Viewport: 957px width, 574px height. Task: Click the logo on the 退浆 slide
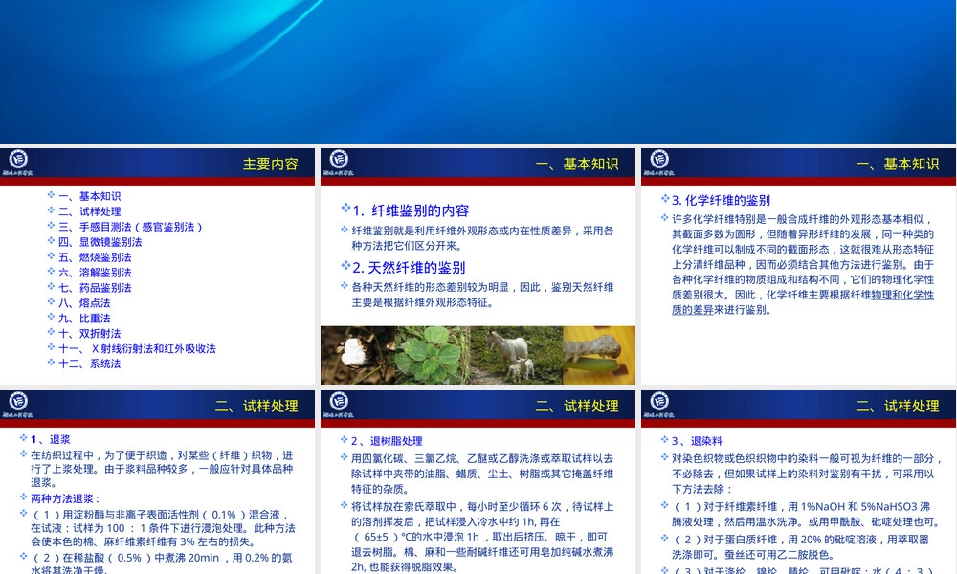click(x=17, y=405)
